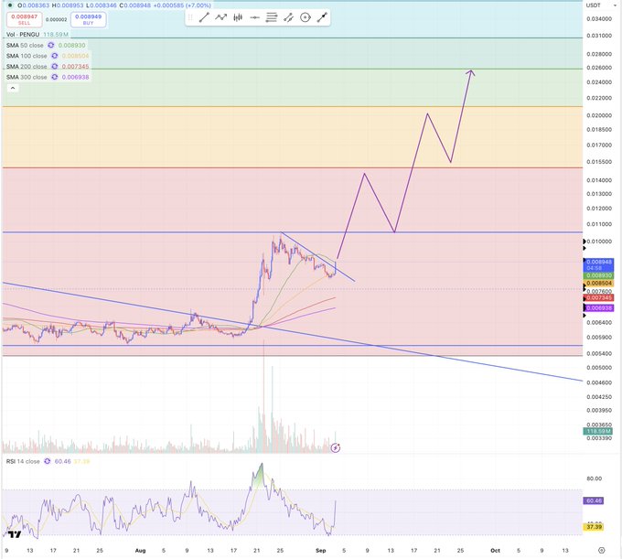
Task: Click the +7.00% change value in header
Action: click(x=198, y=5)
